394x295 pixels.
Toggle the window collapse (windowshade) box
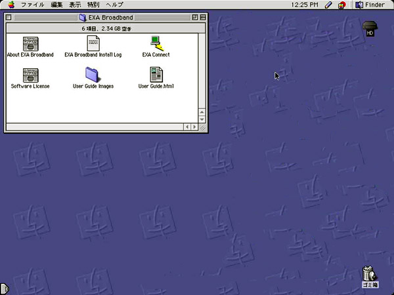(x=203, y=18)
